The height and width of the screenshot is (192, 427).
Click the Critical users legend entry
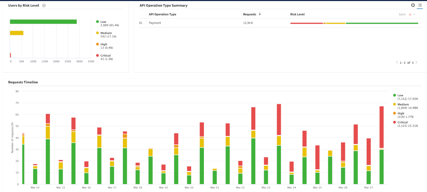(105, 56)
